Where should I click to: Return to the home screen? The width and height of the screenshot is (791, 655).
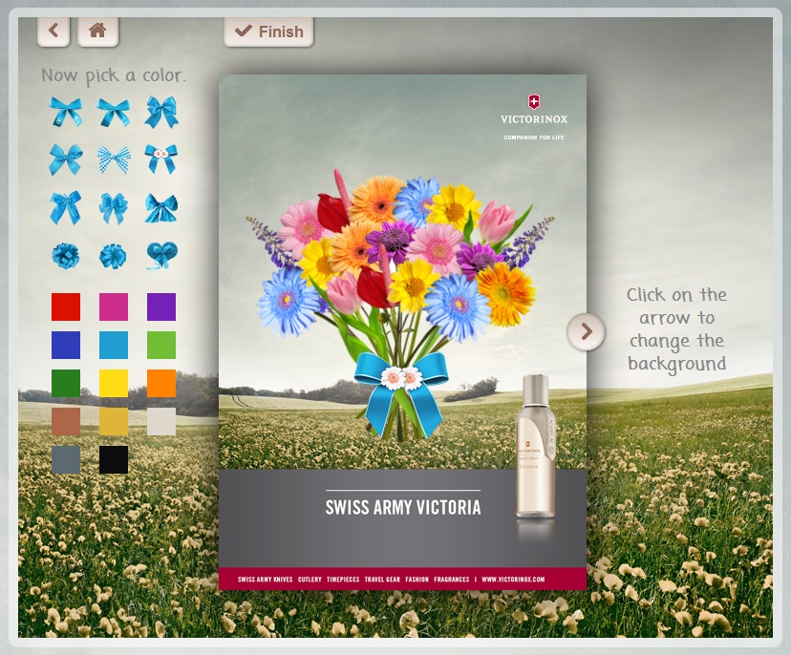[97, 31]
